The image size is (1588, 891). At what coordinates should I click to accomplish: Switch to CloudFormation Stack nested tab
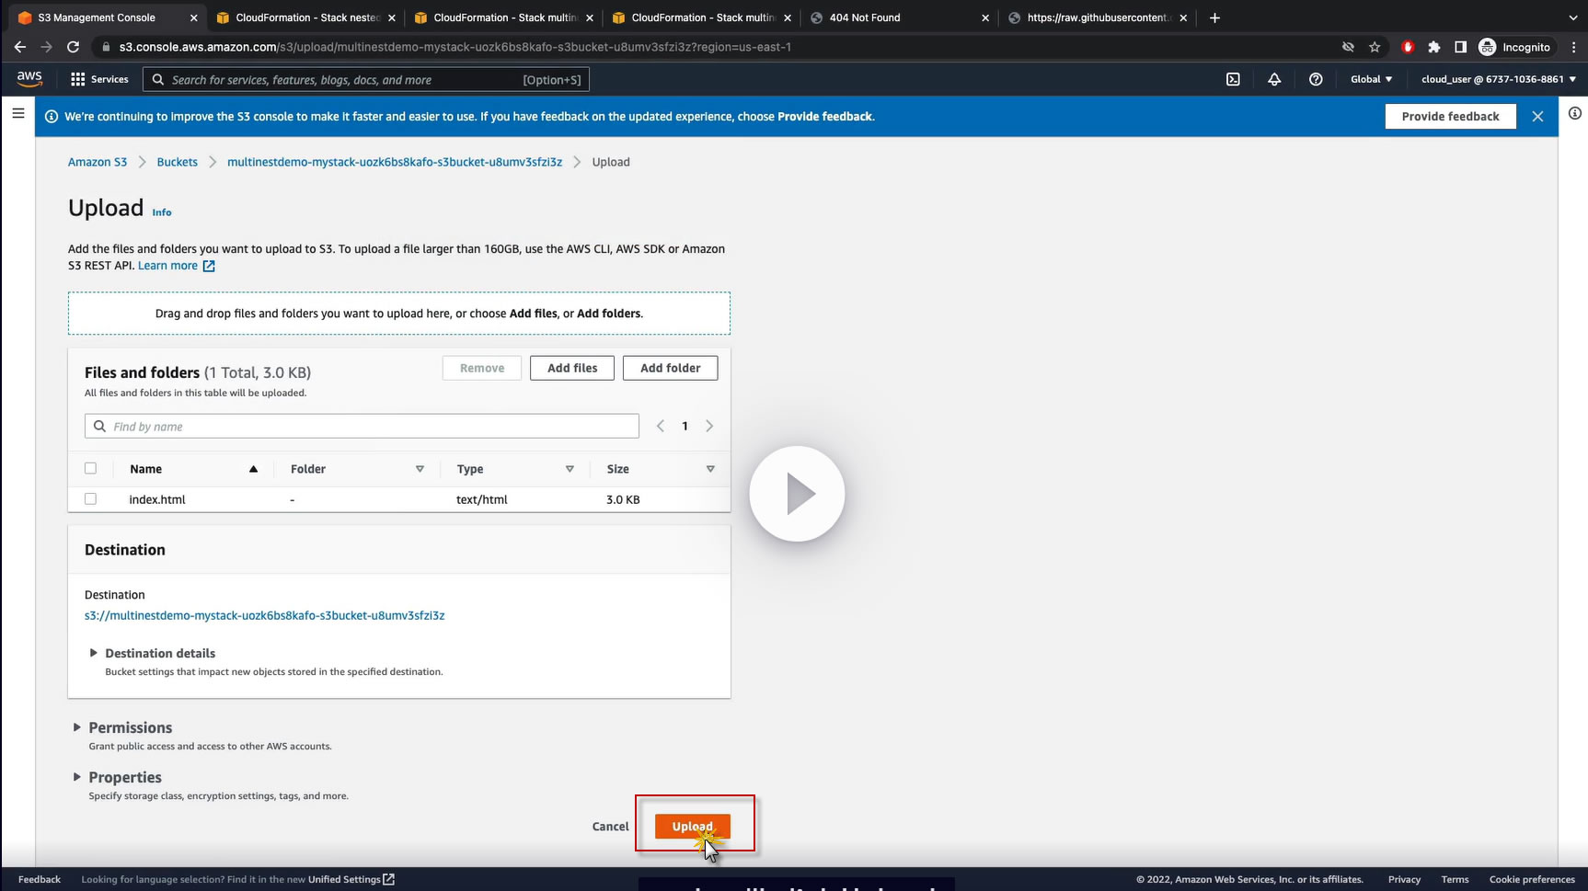(x=306, y=17)
